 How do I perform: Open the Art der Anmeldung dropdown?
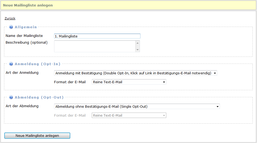click(135, 73)
